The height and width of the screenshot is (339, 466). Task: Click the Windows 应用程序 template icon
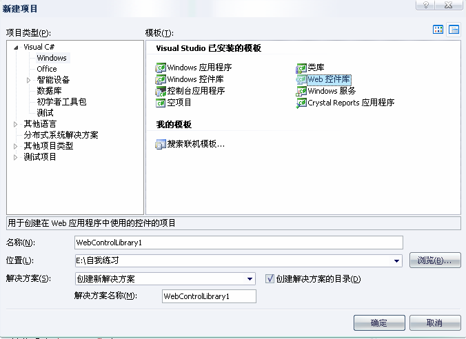[x=161, y=68]
